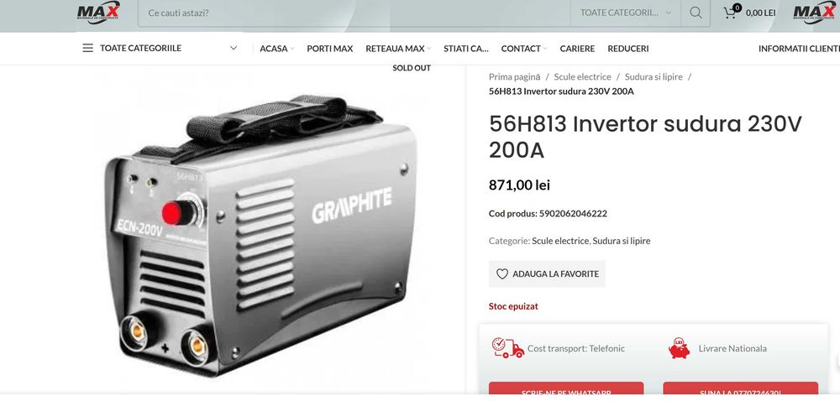Screen dimensions: 840x401
Task: Click the hamburger menu icon
Action: click(x=88, y=48)
